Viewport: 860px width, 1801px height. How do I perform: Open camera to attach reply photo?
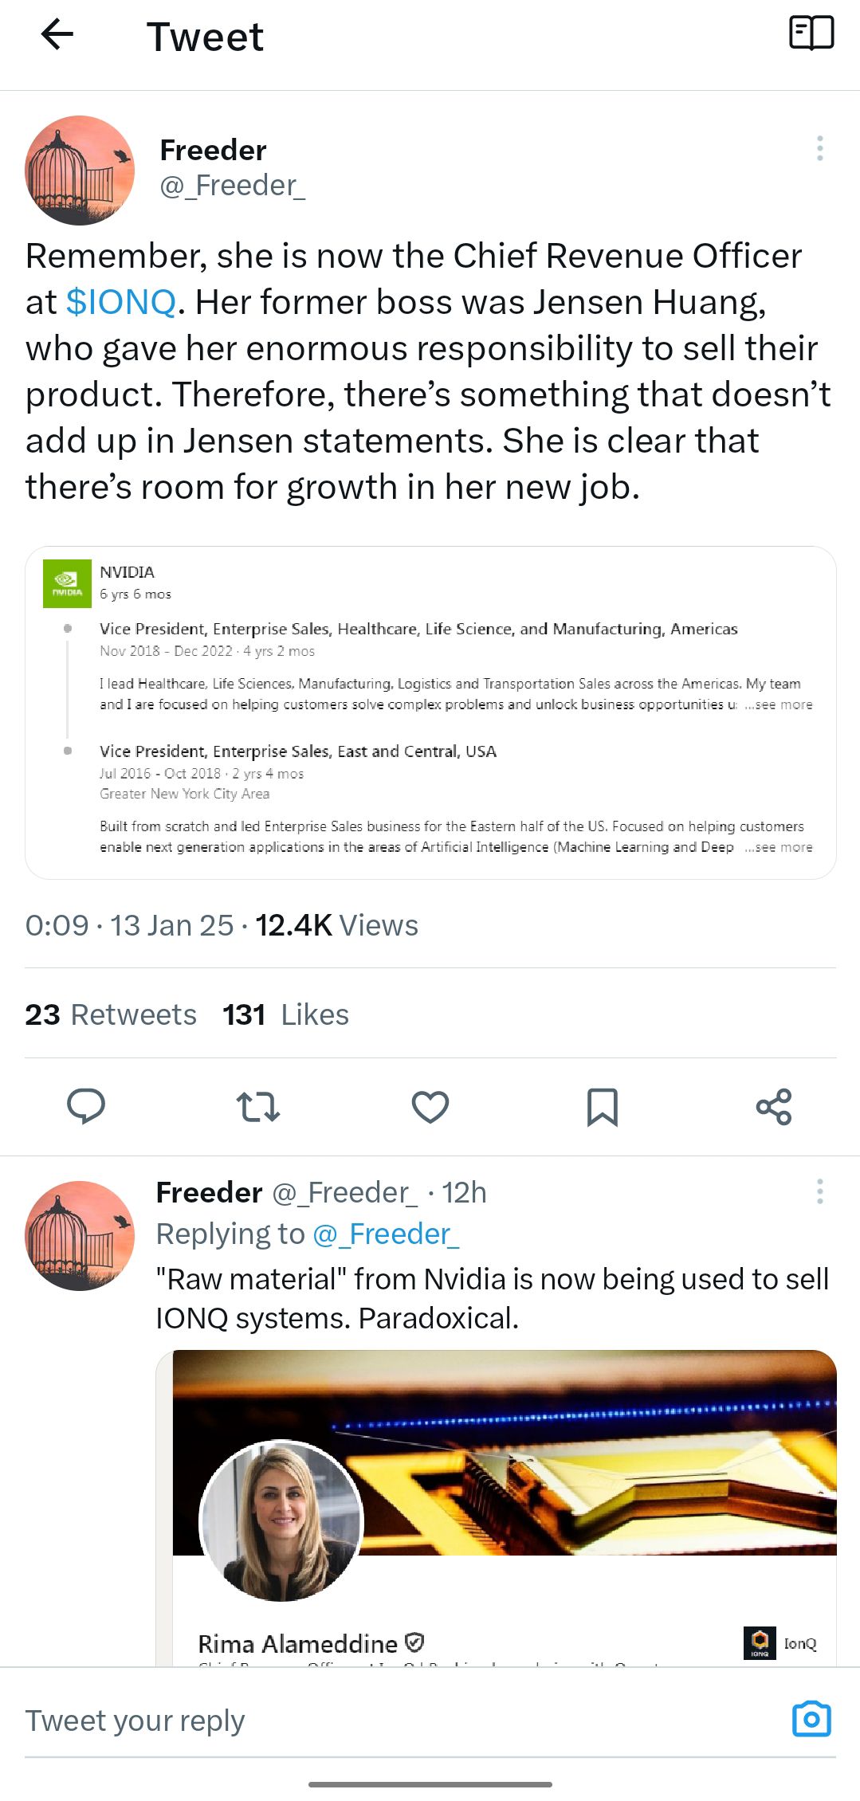pos(811,1719)
